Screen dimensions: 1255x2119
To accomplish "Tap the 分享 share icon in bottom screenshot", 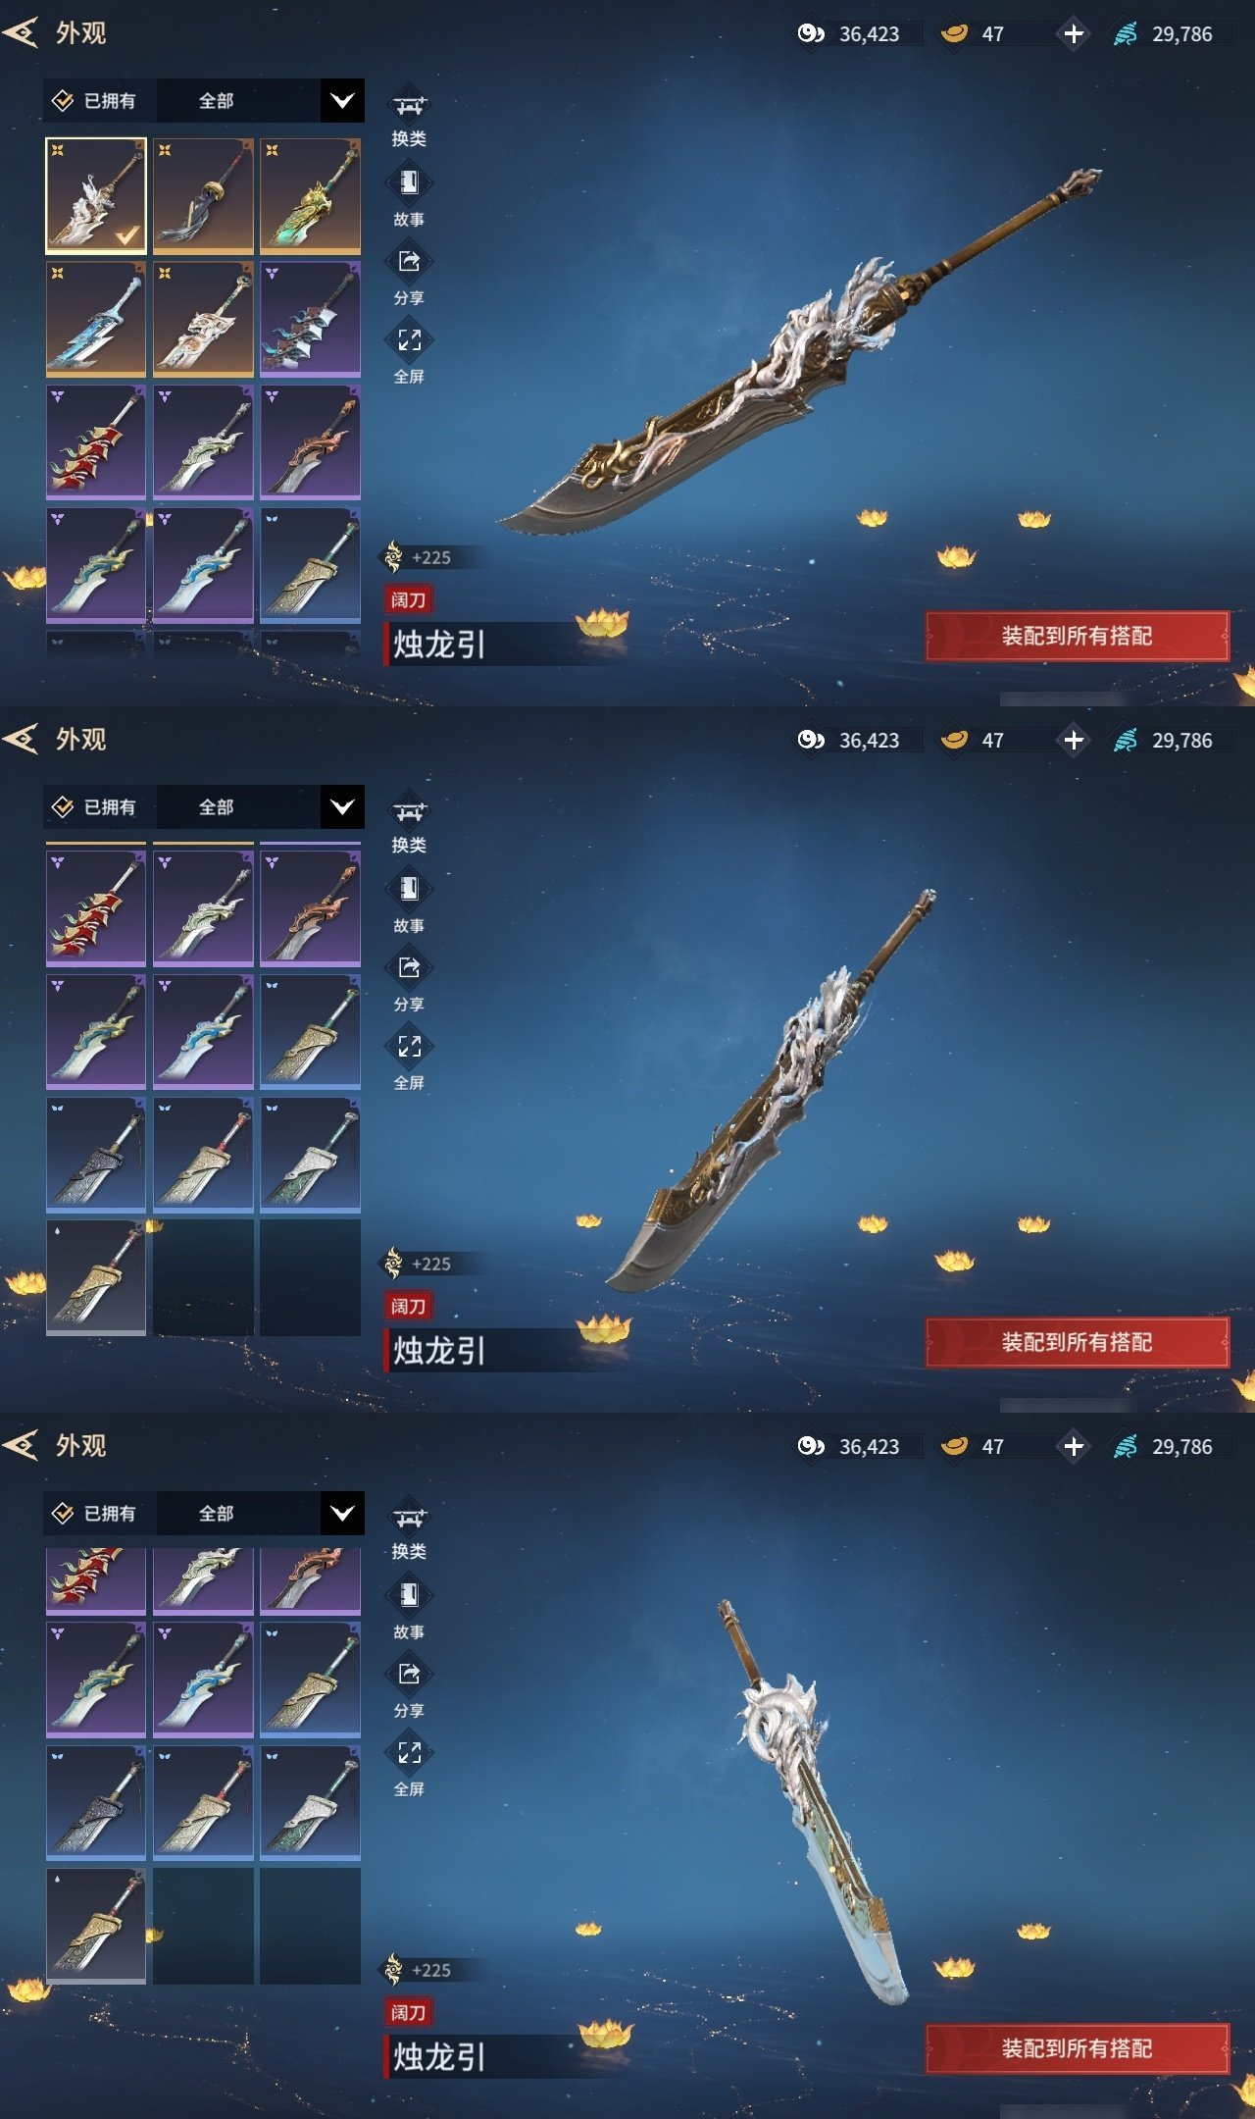I will coord(409,1674).
